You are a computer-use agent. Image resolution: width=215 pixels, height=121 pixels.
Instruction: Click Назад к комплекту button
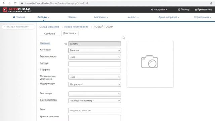tap(18, 27)
